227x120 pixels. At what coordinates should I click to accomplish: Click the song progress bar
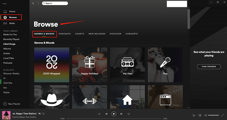114,119
